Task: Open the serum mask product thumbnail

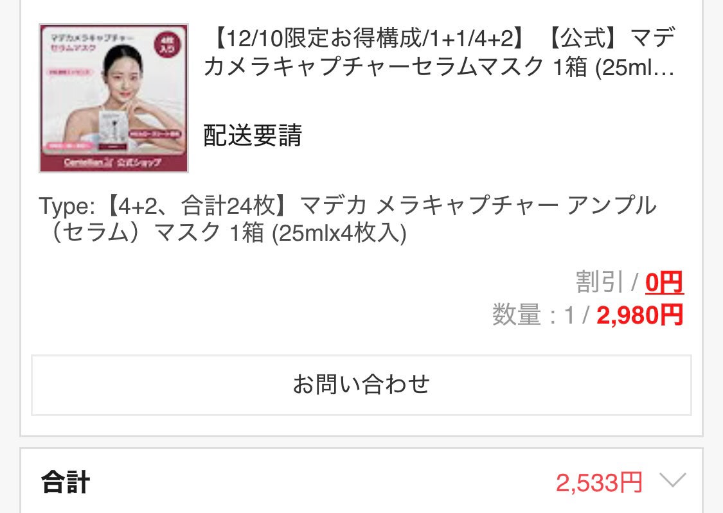Action: [113, 98]
